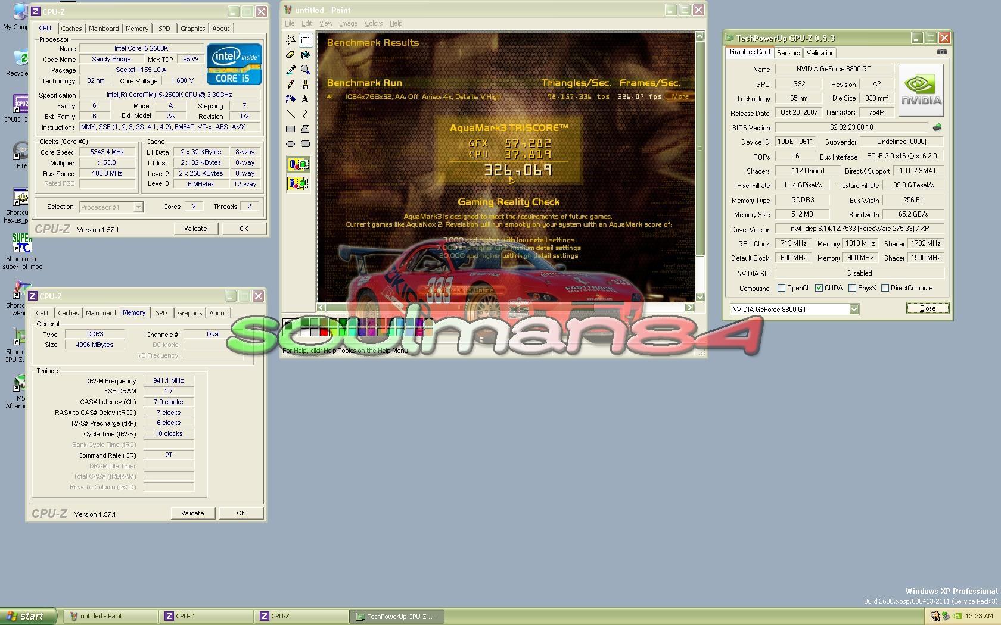Open the super_pi_mod desktop shortcut
Screen dimensions: 1001x625
pos(23,250)
